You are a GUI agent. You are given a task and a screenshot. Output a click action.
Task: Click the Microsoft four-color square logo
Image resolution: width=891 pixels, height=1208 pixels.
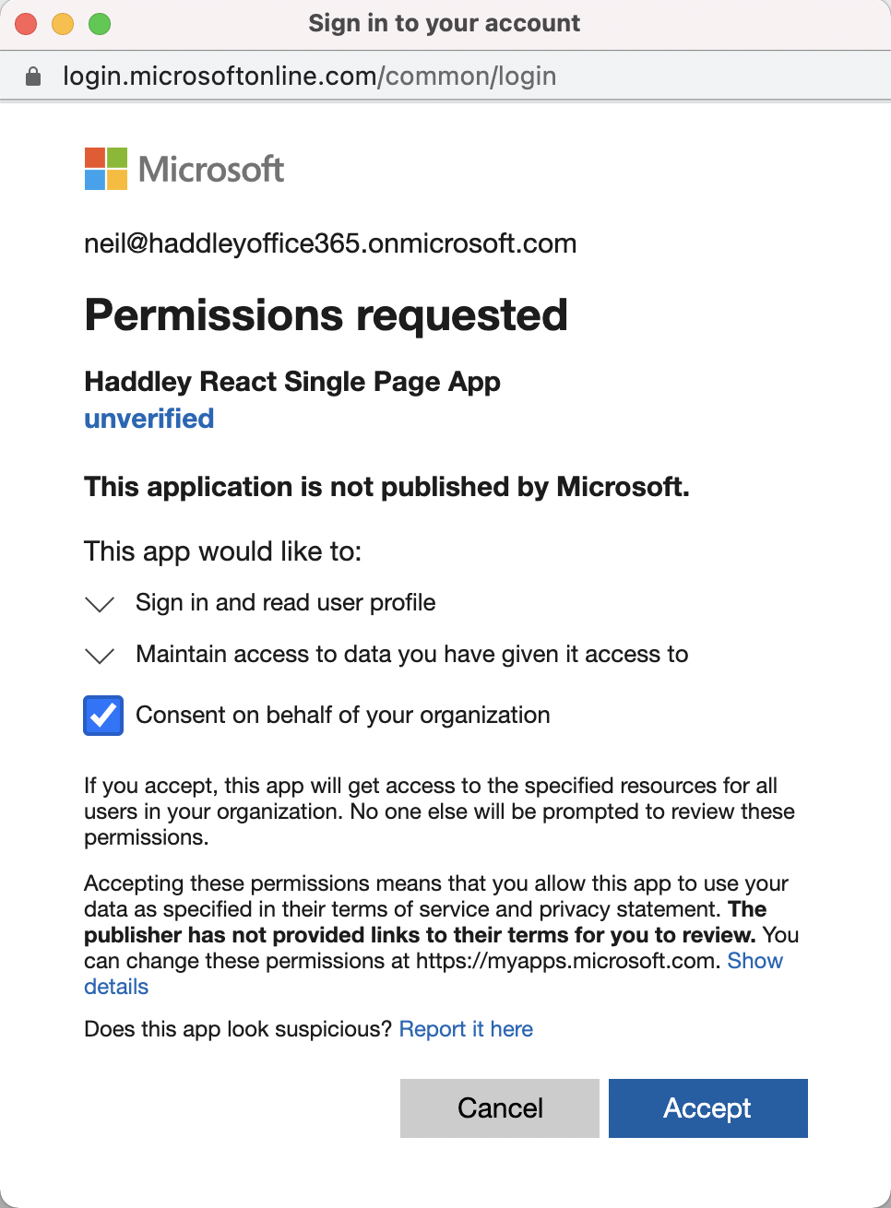point(106,169)
